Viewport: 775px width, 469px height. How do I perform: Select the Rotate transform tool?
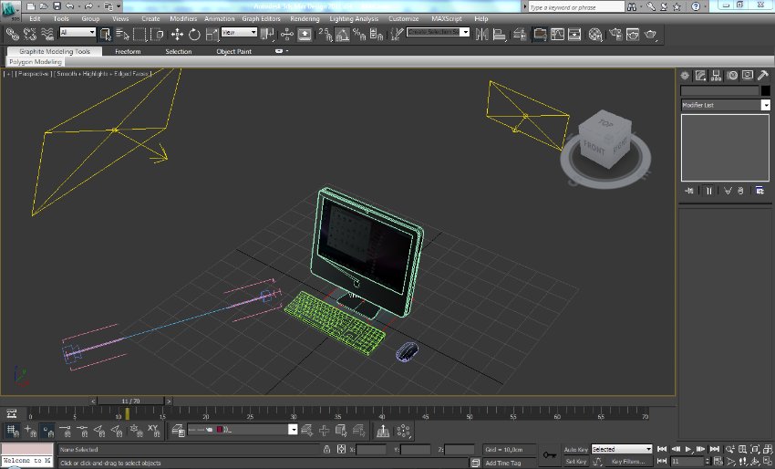[194, 35]
